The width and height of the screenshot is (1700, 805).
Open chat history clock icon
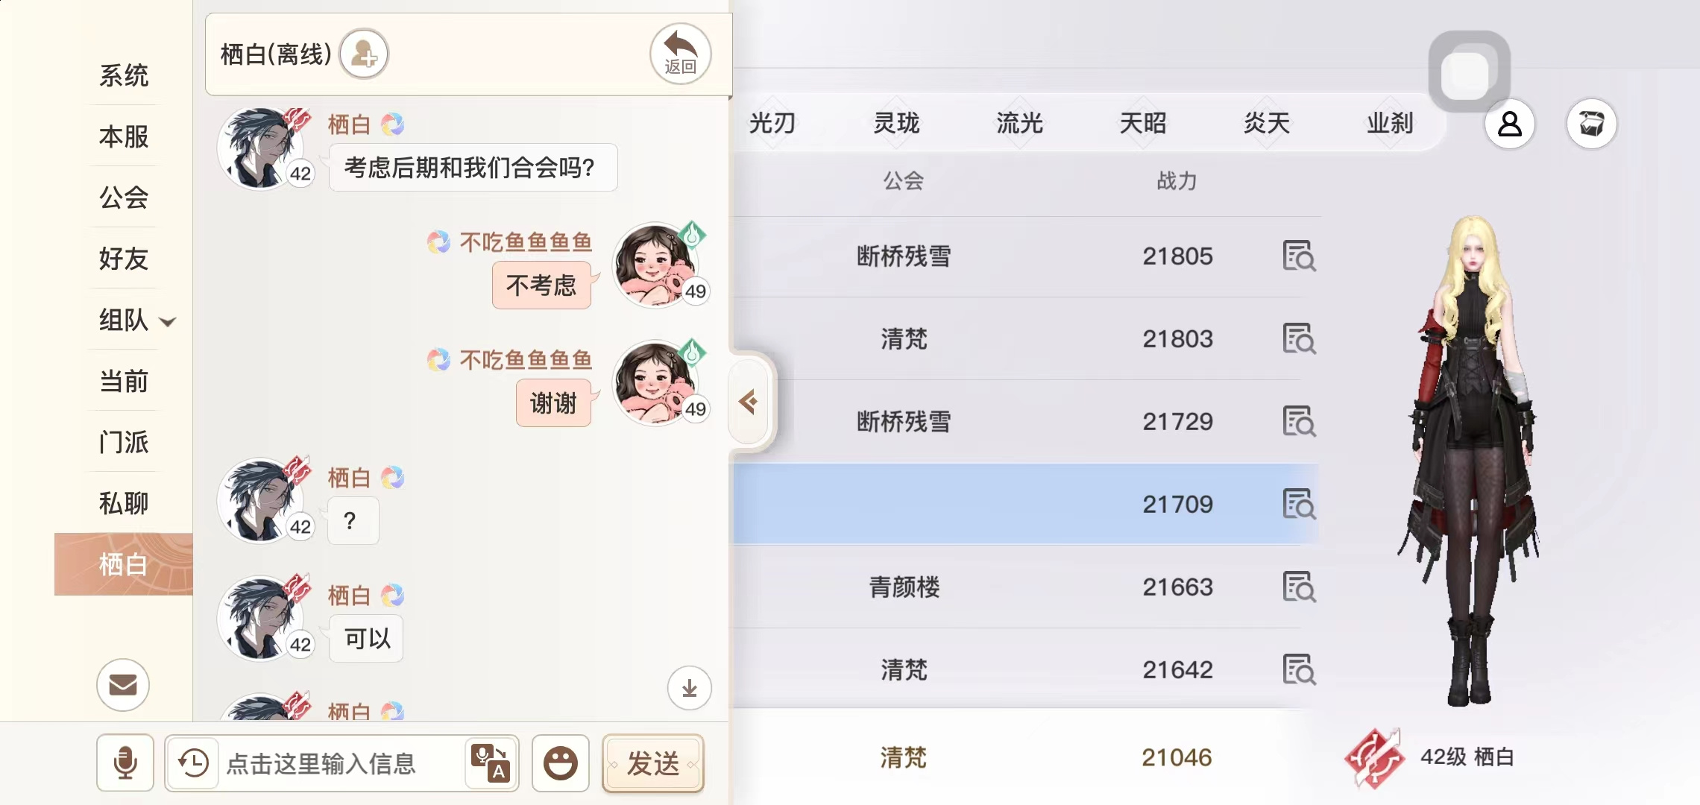(x=193, y=763)
